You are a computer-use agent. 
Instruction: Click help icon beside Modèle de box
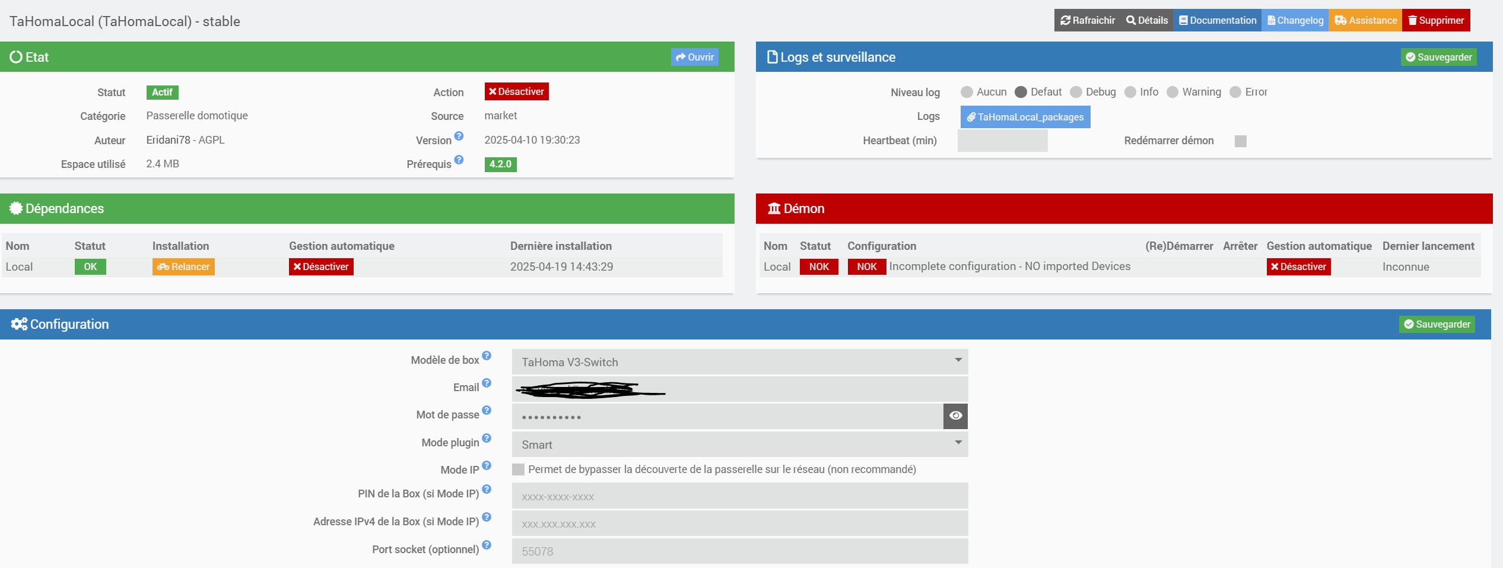[487, 356]
